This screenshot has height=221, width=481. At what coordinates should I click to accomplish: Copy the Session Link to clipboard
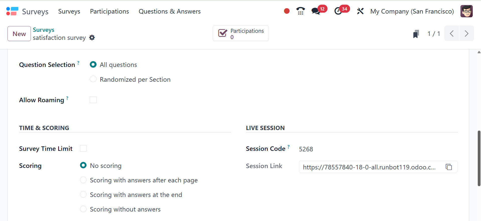pyautogui.click(x=449, y=167)
